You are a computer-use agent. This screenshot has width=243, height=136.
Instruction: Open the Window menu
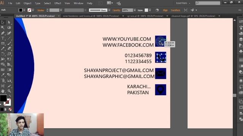(79, 3)
